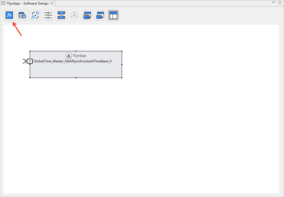Toggle the highlighted table layout view button
This screenshot has width=284, height=197.
(113, 15)
